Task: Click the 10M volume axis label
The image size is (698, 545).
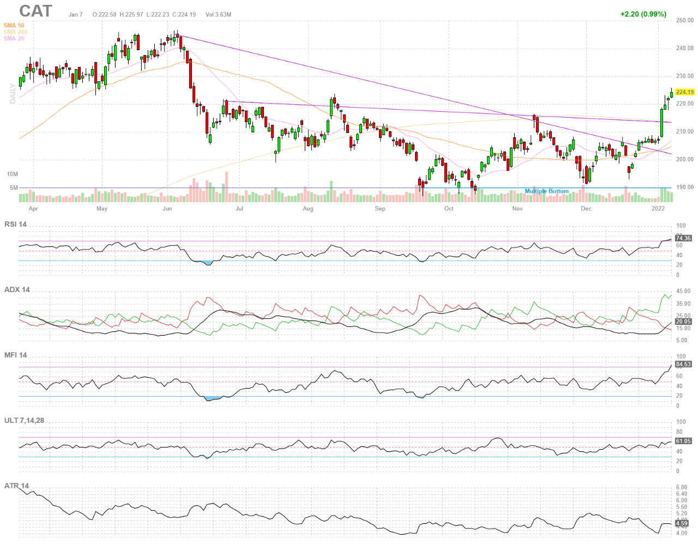Action: (x=13, y=174)
